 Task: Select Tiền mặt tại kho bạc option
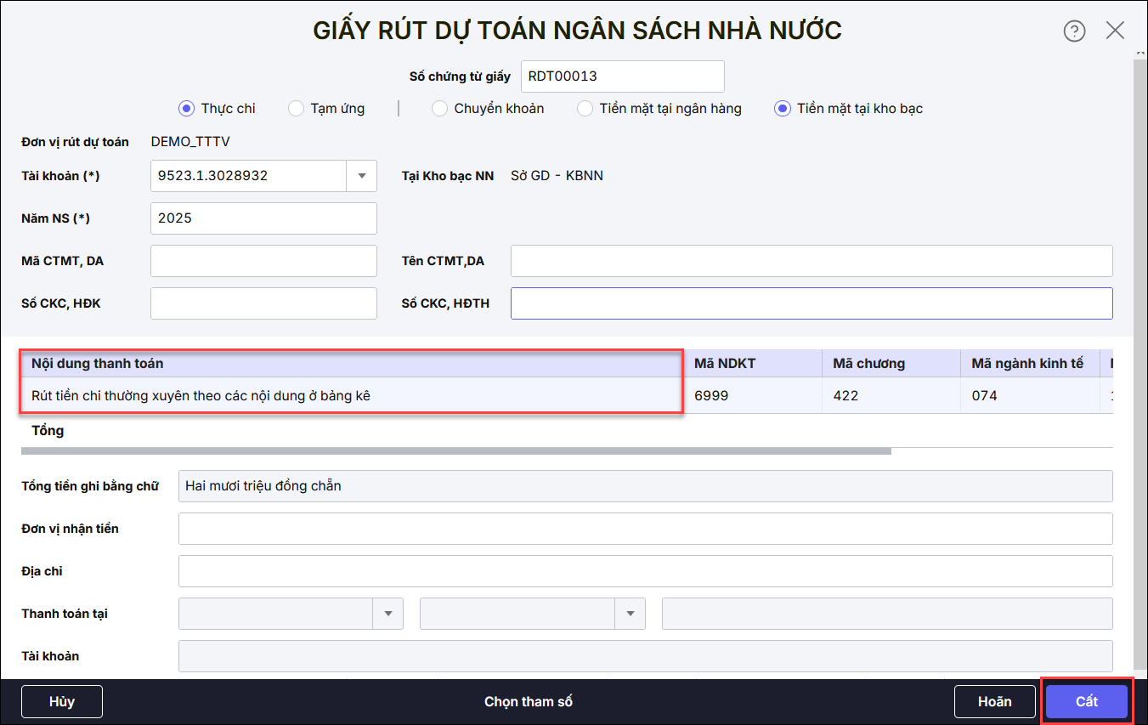pyautogui.click(x=782, y=109)
